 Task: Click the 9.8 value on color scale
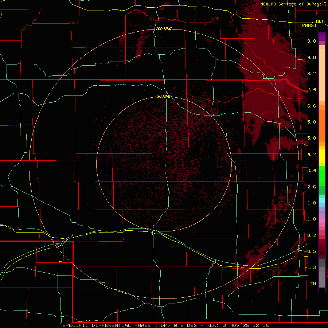pos(312,41)
